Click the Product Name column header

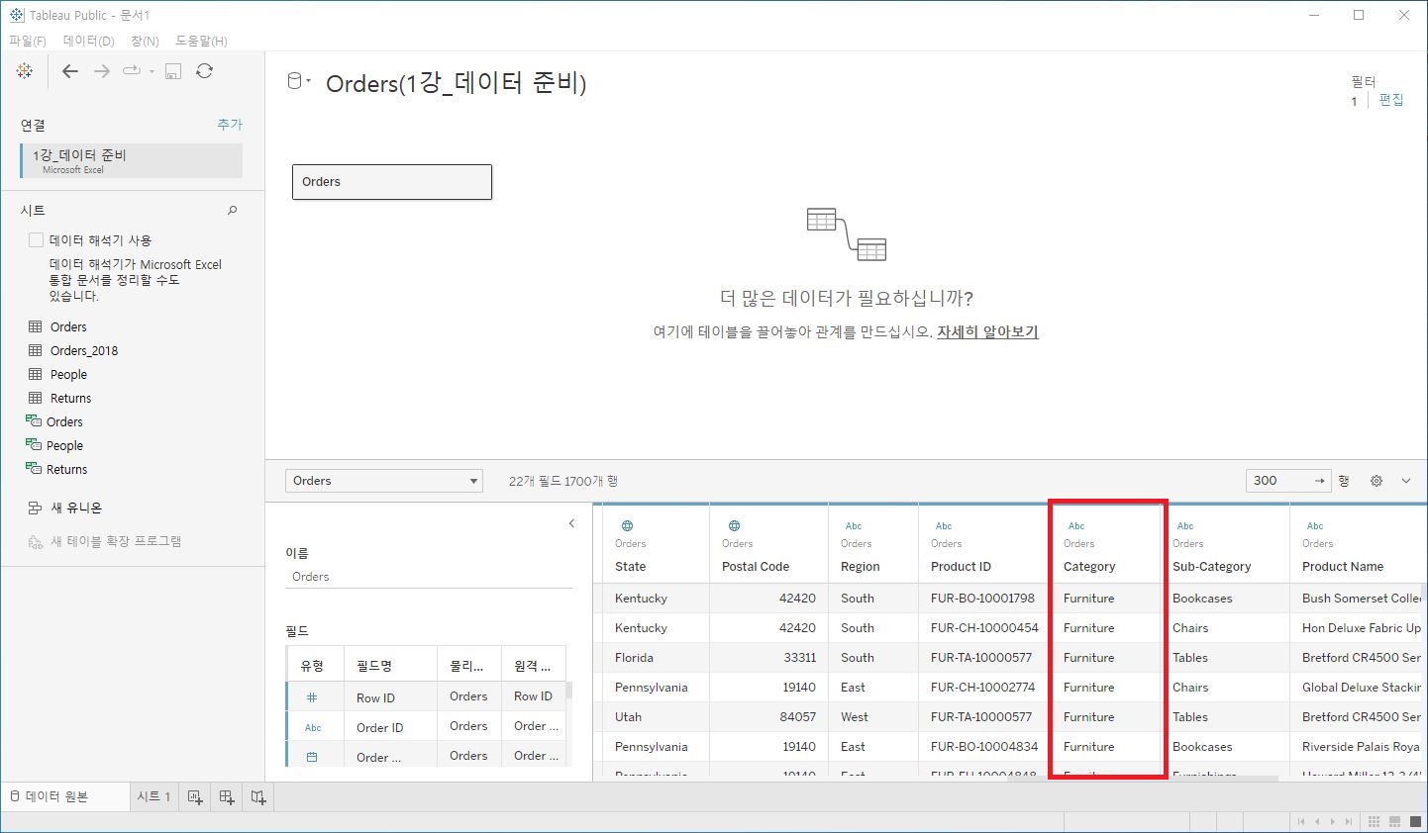click(x=1343, y=567)
